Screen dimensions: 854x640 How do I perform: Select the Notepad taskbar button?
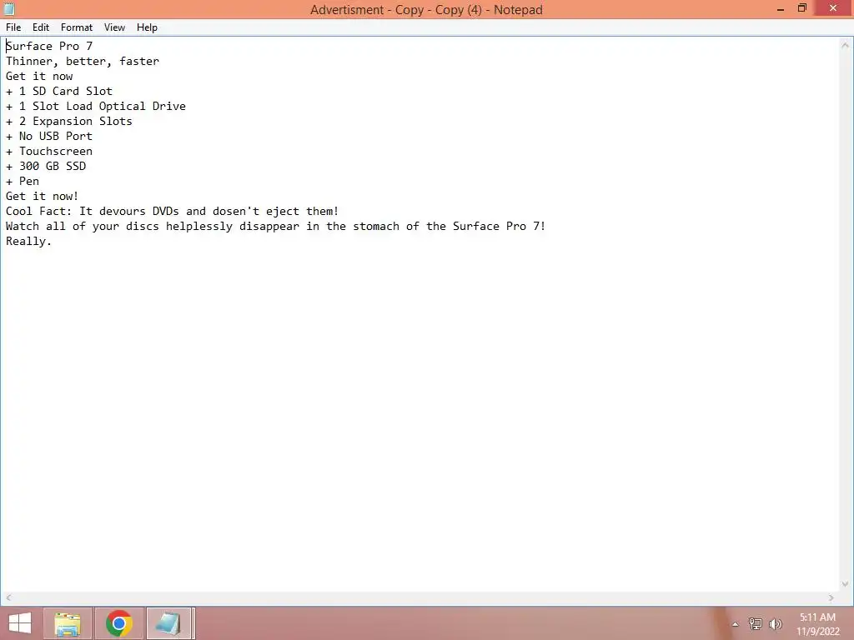tap(170, 623)
